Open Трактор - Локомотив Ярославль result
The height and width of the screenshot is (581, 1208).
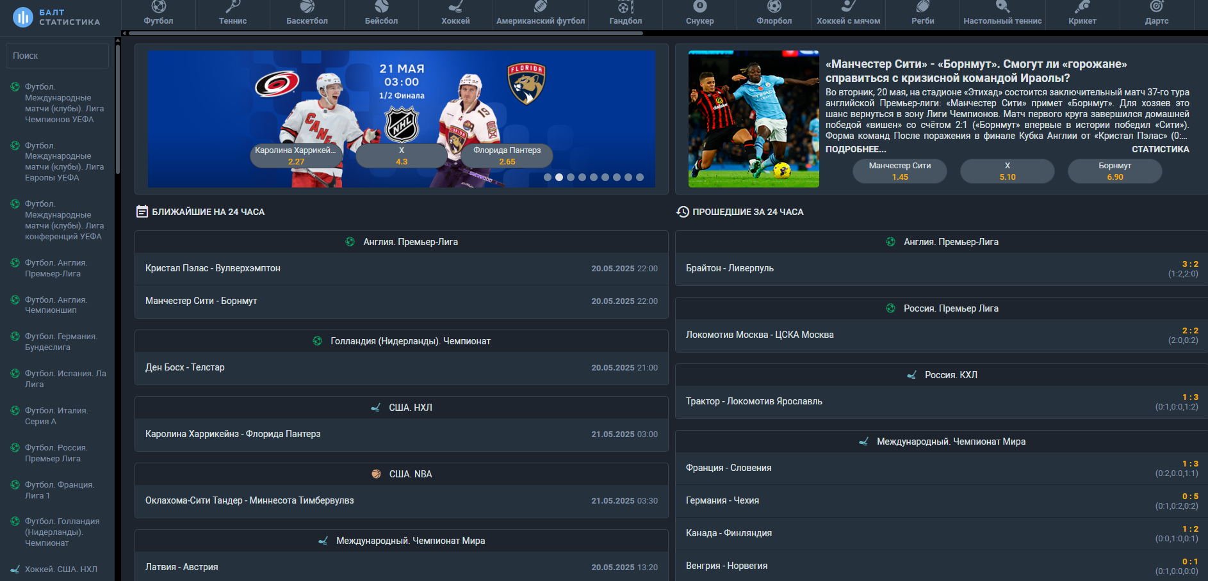point(942,402)
